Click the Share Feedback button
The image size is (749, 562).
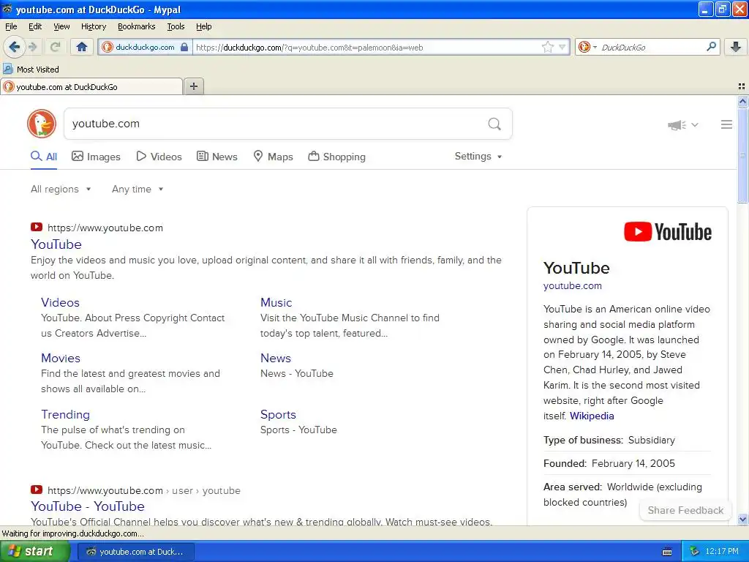[x=685, y=510]
